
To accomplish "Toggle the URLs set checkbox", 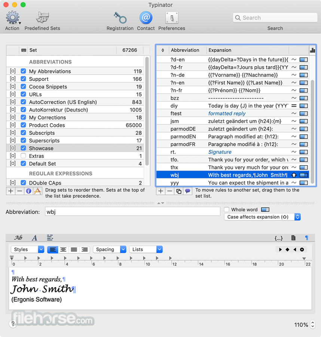I will (24, 94).
